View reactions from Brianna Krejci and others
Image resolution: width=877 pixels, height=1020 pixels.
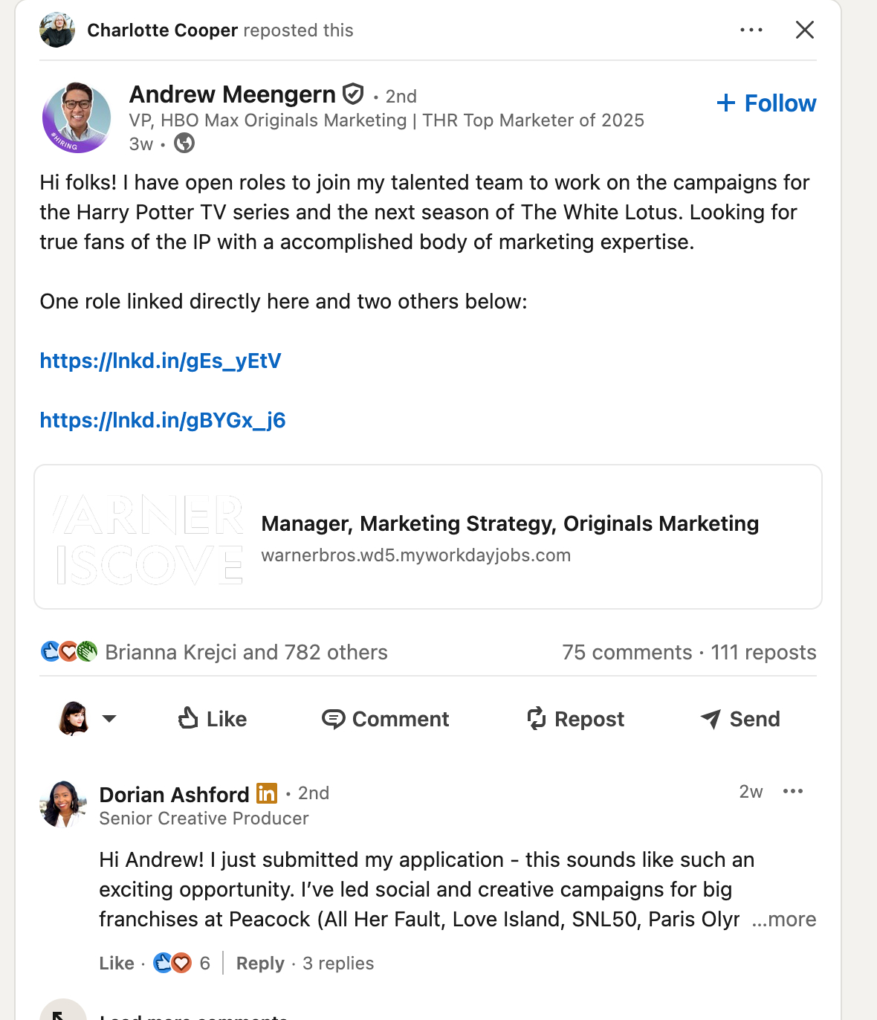tap(246, 653)
